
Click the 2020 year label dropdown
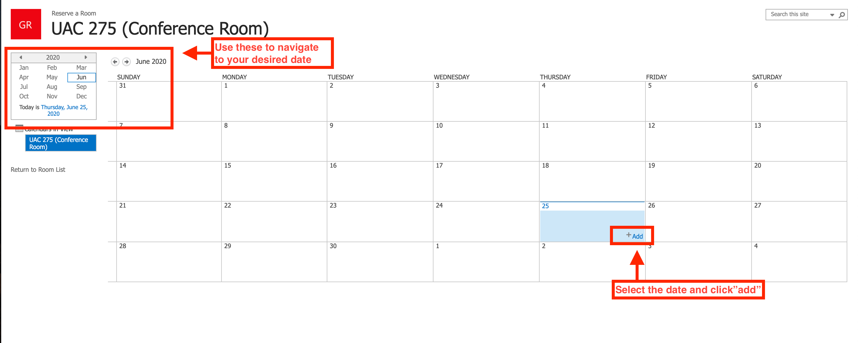click(53, 56)
